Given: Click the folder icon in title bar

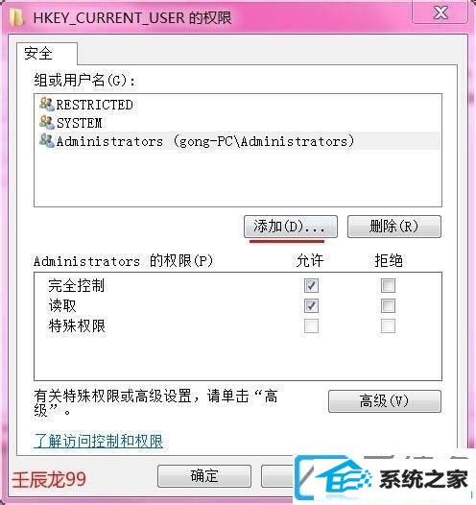Looking at the screenshot, I should pyautogui.click(x=16, y=17).
